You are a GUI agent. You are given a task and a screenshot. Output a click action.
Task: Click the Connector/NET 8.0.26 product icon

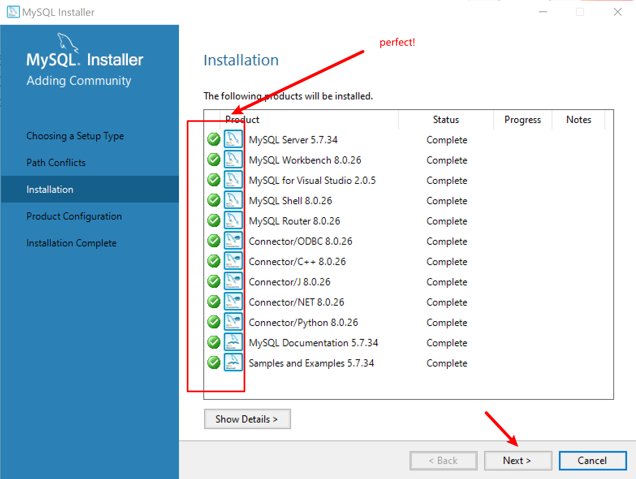click(x=233, y=302)
